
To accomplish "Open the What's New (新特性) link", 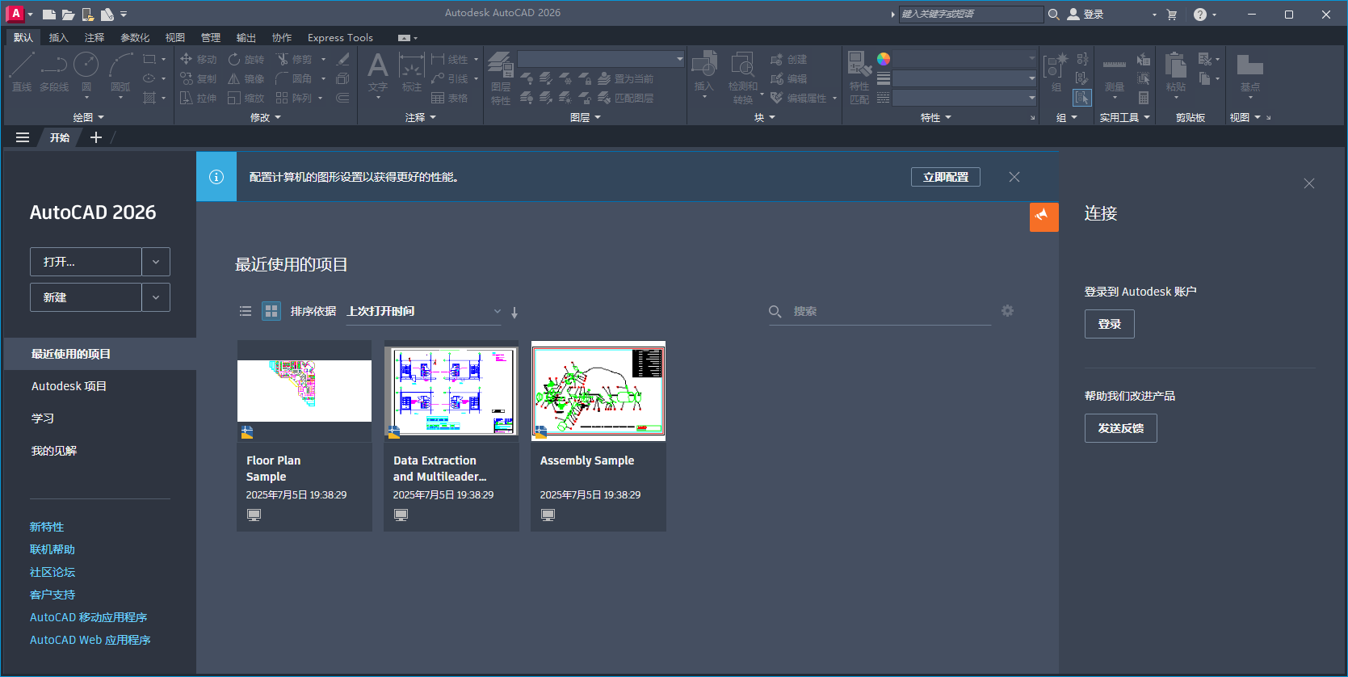I will [x=47, y=527].
